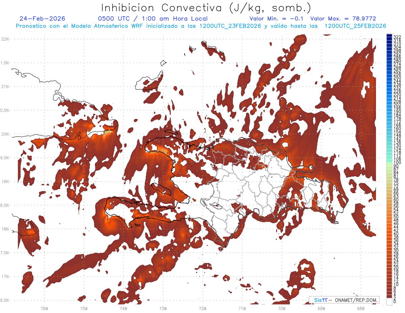Click the 76W longitude label
The height and width of the screenshot is (313, 405).
[x=44, y=308]
